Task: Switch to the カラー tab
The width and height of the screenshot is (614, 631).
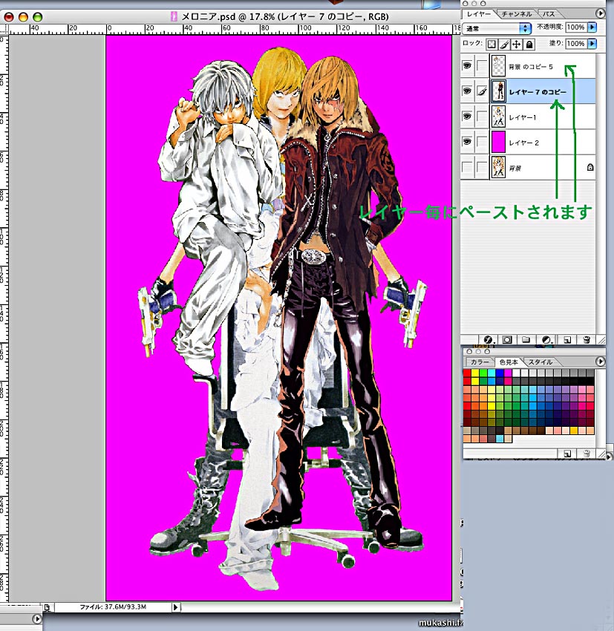Action: coord(479,362)
